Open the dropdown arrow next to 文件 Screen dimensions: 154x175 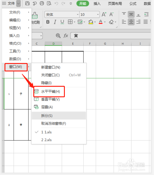[18, 4]
